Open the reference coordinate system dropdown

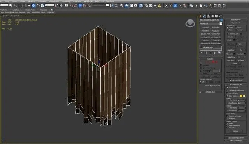[x=49, y=5]
